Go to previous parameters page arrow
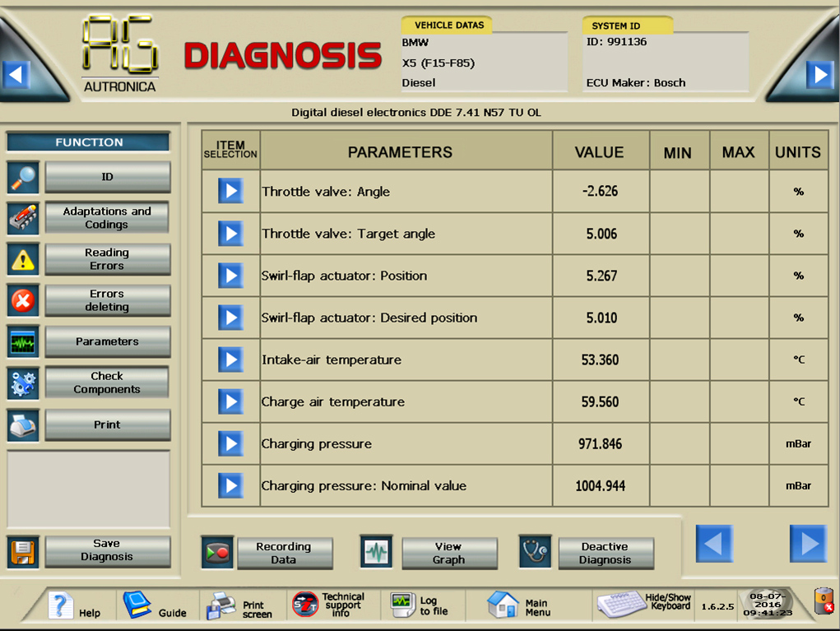Image resolution: width=840 pixels, height=631 pixels. 714,544
